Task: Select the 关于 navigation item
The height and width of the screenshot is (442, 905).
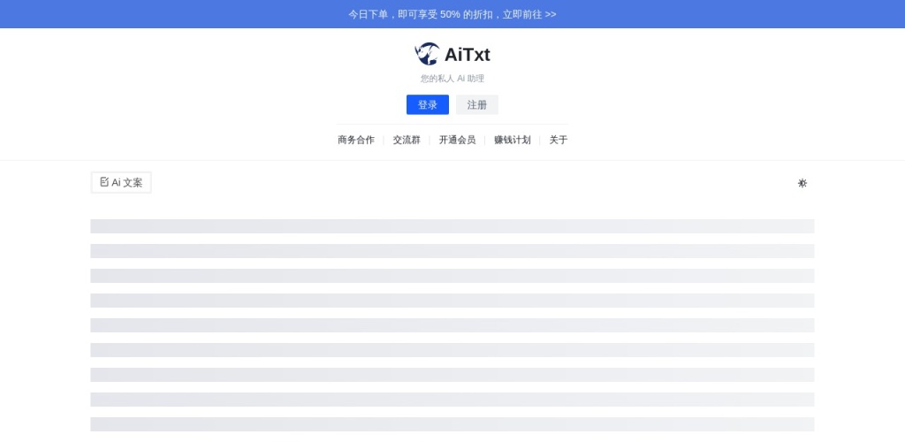Action: (x=559, y=140)
